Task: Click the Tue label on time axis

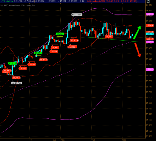Action: (93, 139)
